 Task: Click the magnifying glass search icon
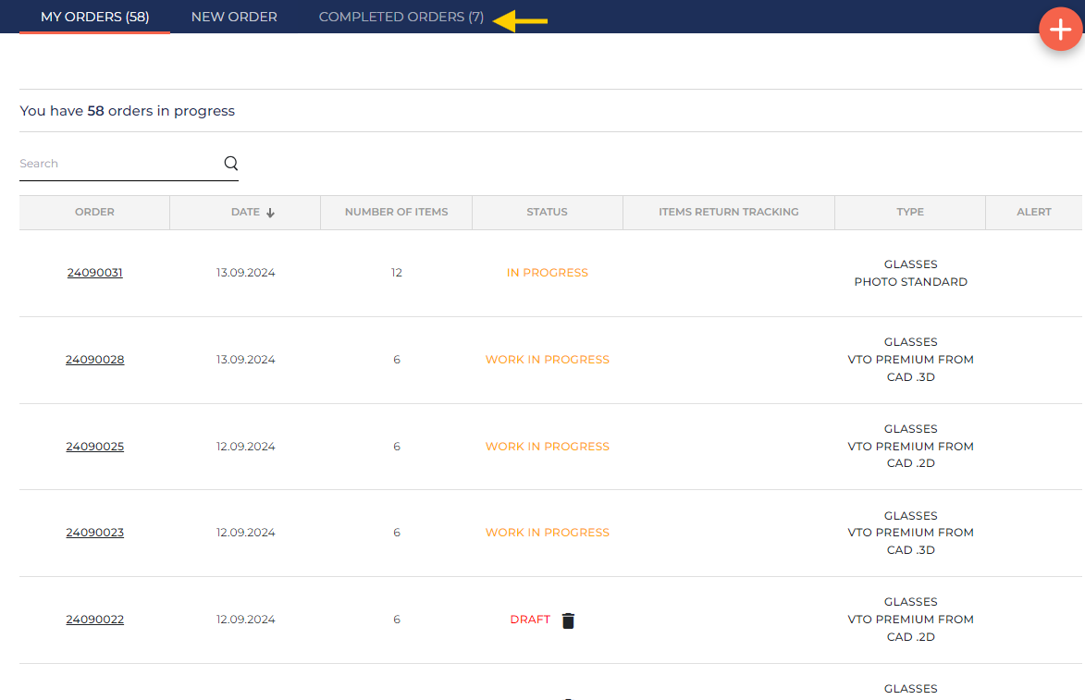(x=231, y=164)
